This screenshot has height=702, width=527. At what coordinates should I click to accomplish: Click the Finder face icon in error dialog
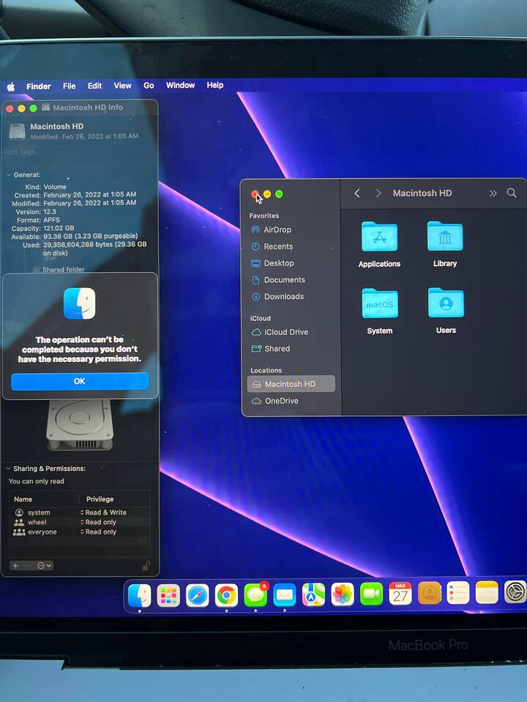79,303
